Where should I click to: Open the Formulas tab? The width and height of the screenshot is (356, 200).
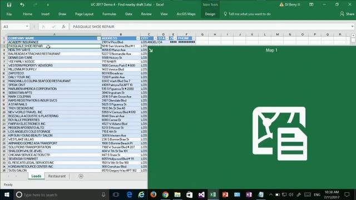coord(109,14)
